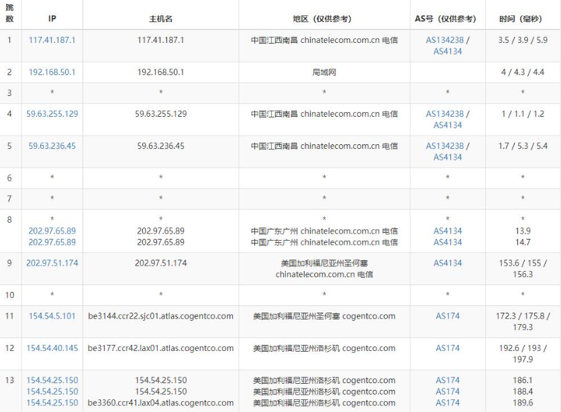
Task: Follow the 154.54.40.145 IP link in hop 12
Action: point(52,348)
